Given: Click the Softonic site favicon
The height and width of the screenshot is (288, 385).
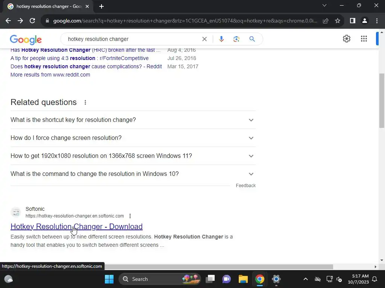Looking at the screenshot, I should coord(16,212).
